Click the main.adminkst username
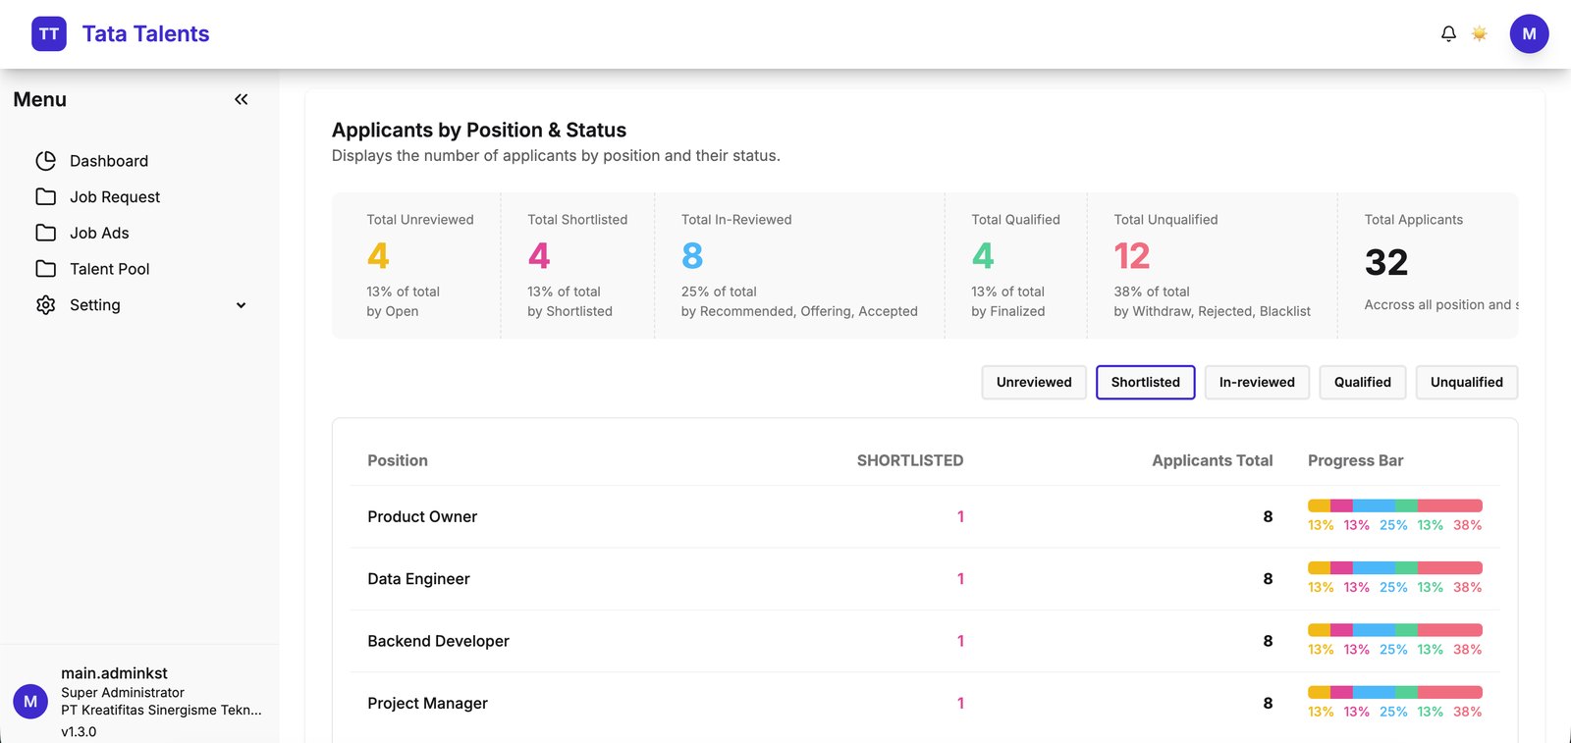1571x743 pixels. click(x=114, y=673)
